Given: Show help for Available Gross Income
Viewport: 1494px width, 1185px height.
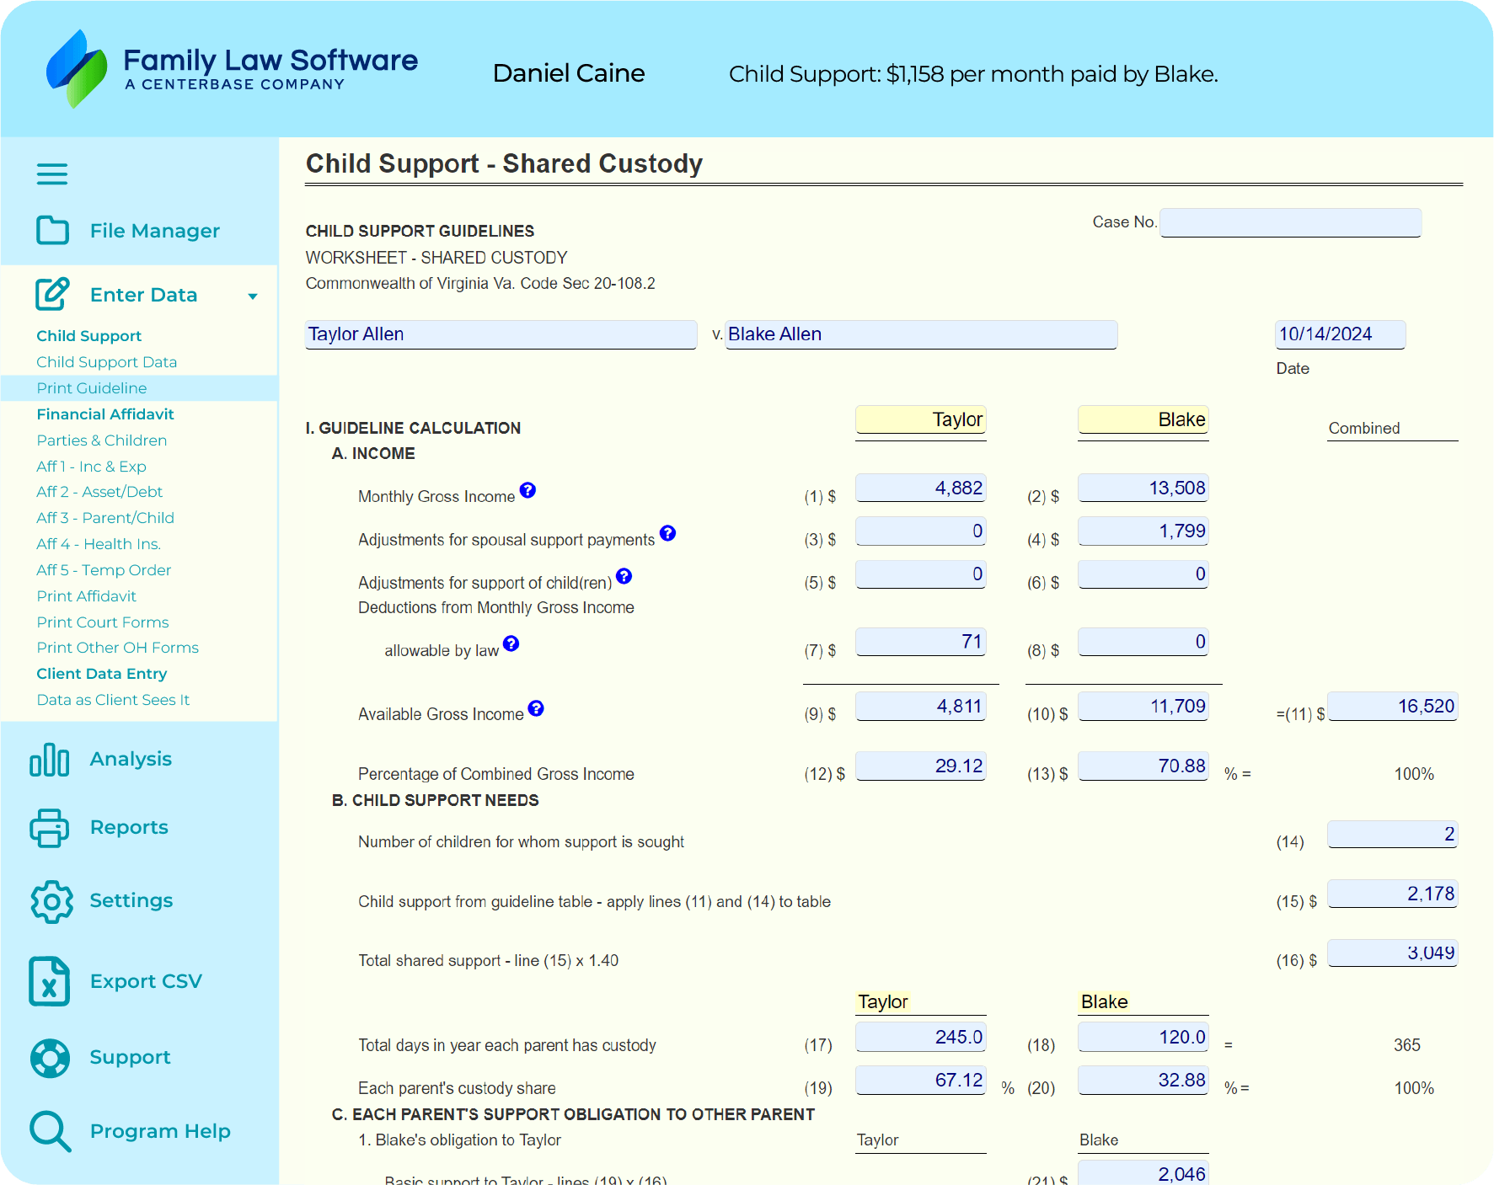Looking at the screenshot, I should click(536, 708).
